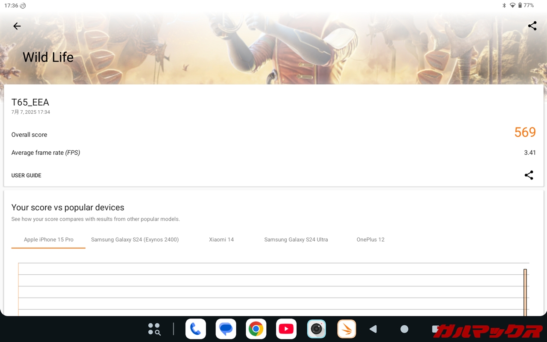Image resolution: width=547 pixels, height=342 pixels.
Task: Launch Chrome from the taskbar
Action: [256, 329]
